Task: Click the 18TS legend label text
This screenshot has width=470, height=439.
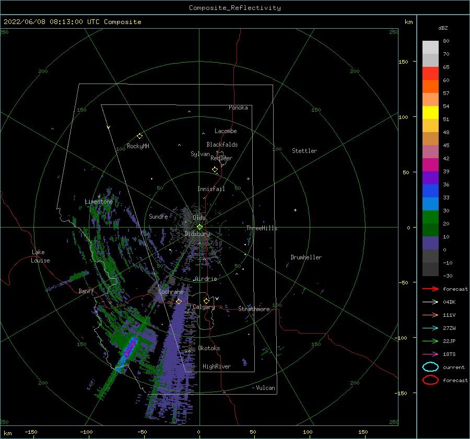Action: pos(449,354)
